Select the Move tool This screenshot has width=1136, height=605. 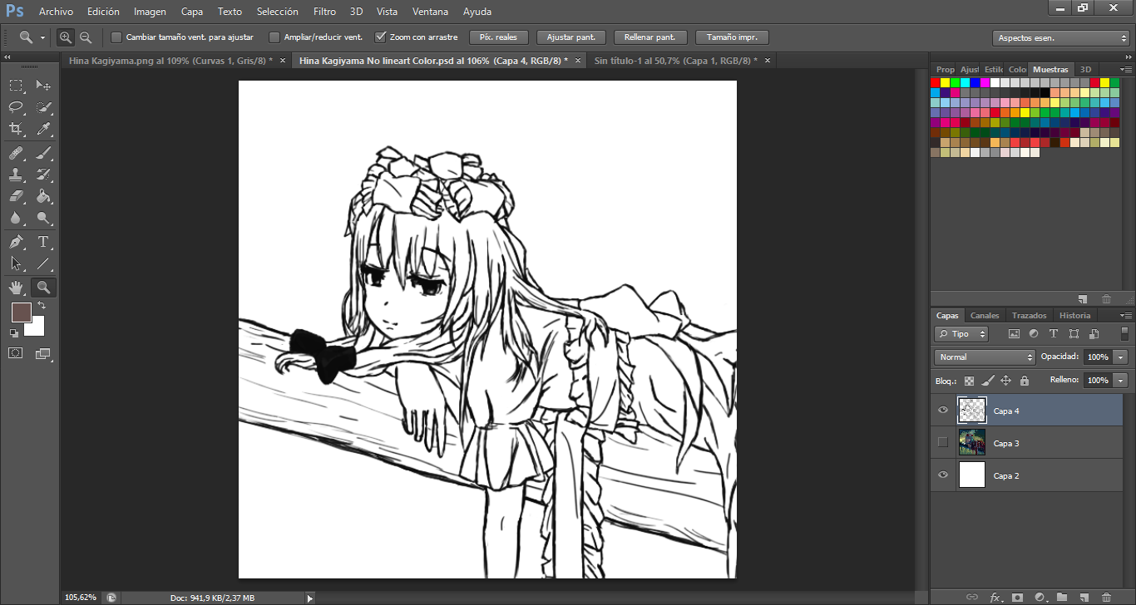43,86
